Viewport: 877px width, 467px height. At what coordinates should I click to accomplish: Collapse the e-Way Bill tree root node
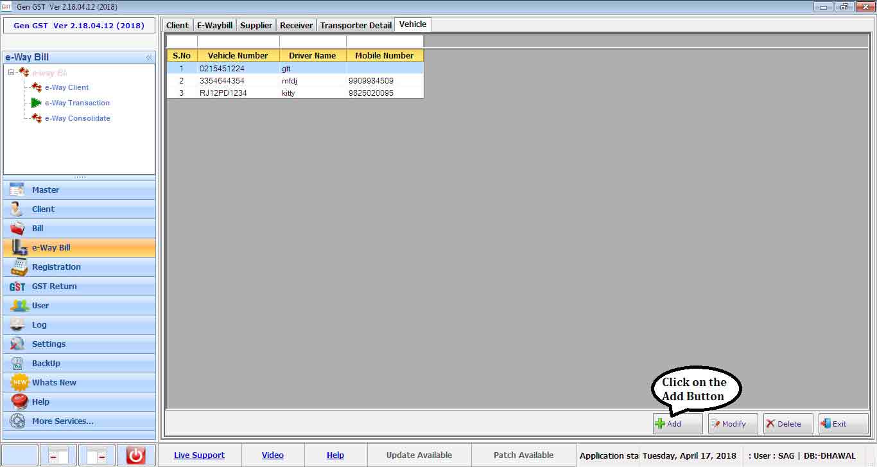(12, 73)
